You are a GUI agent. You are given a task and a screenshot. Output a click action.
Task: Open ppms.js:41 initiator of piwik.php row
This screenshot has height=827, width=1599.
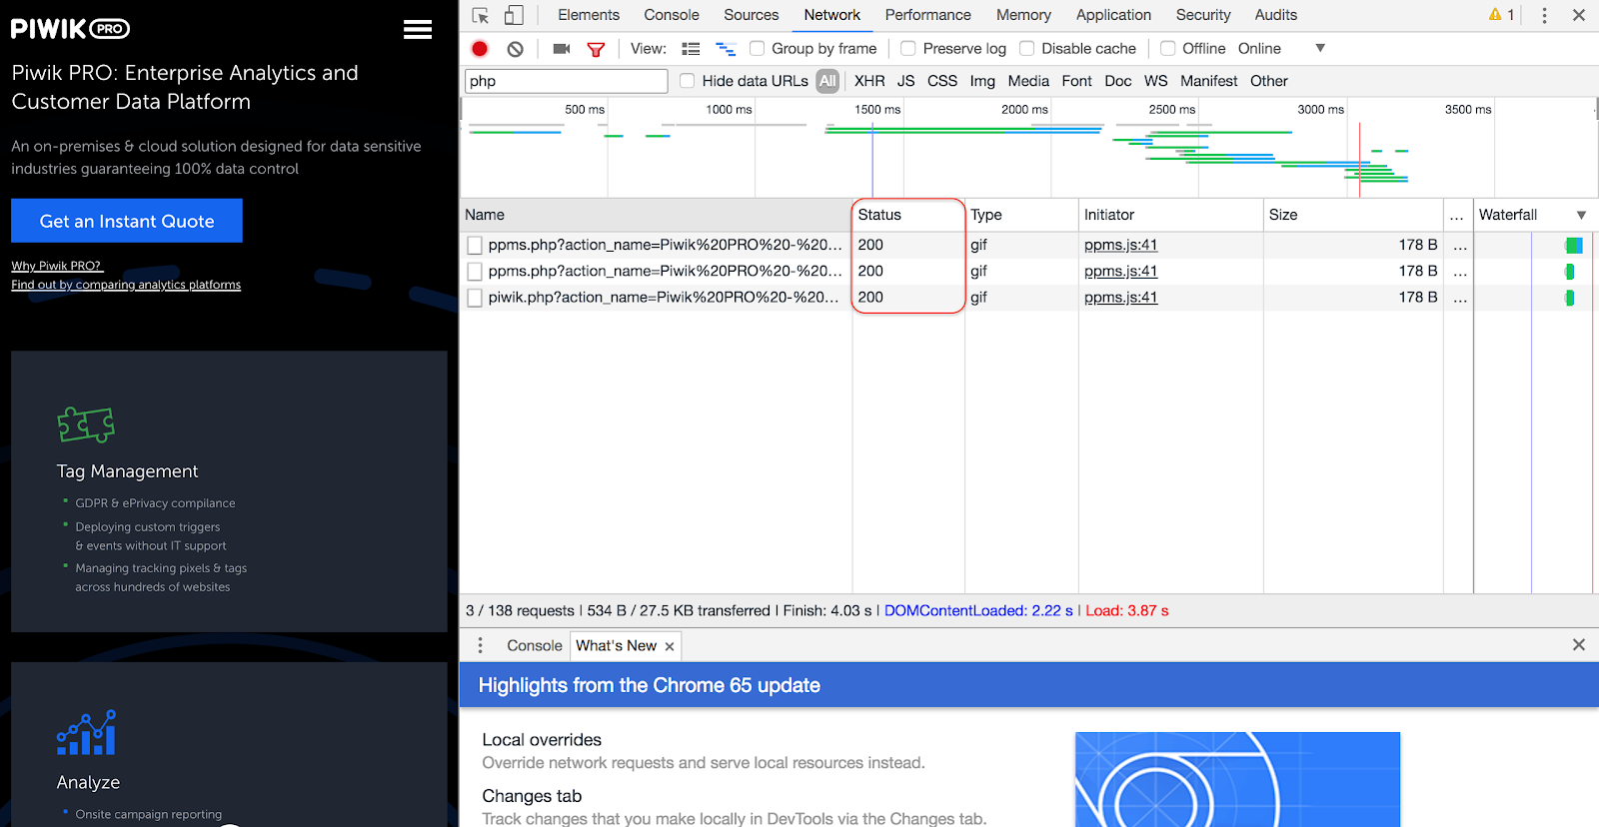1120,297
